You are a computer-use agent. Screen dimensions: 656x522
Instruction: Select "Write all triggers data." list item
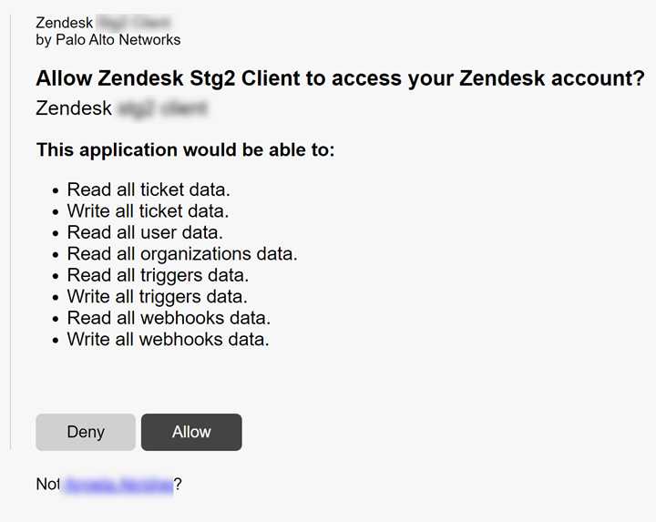[x=158, y=296]
